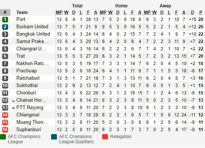Select the Home section heading

121,6
